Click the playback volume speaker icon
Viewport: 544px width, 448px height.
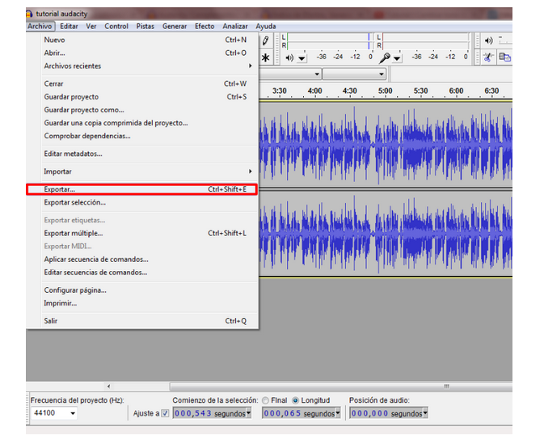pos(488,40)
